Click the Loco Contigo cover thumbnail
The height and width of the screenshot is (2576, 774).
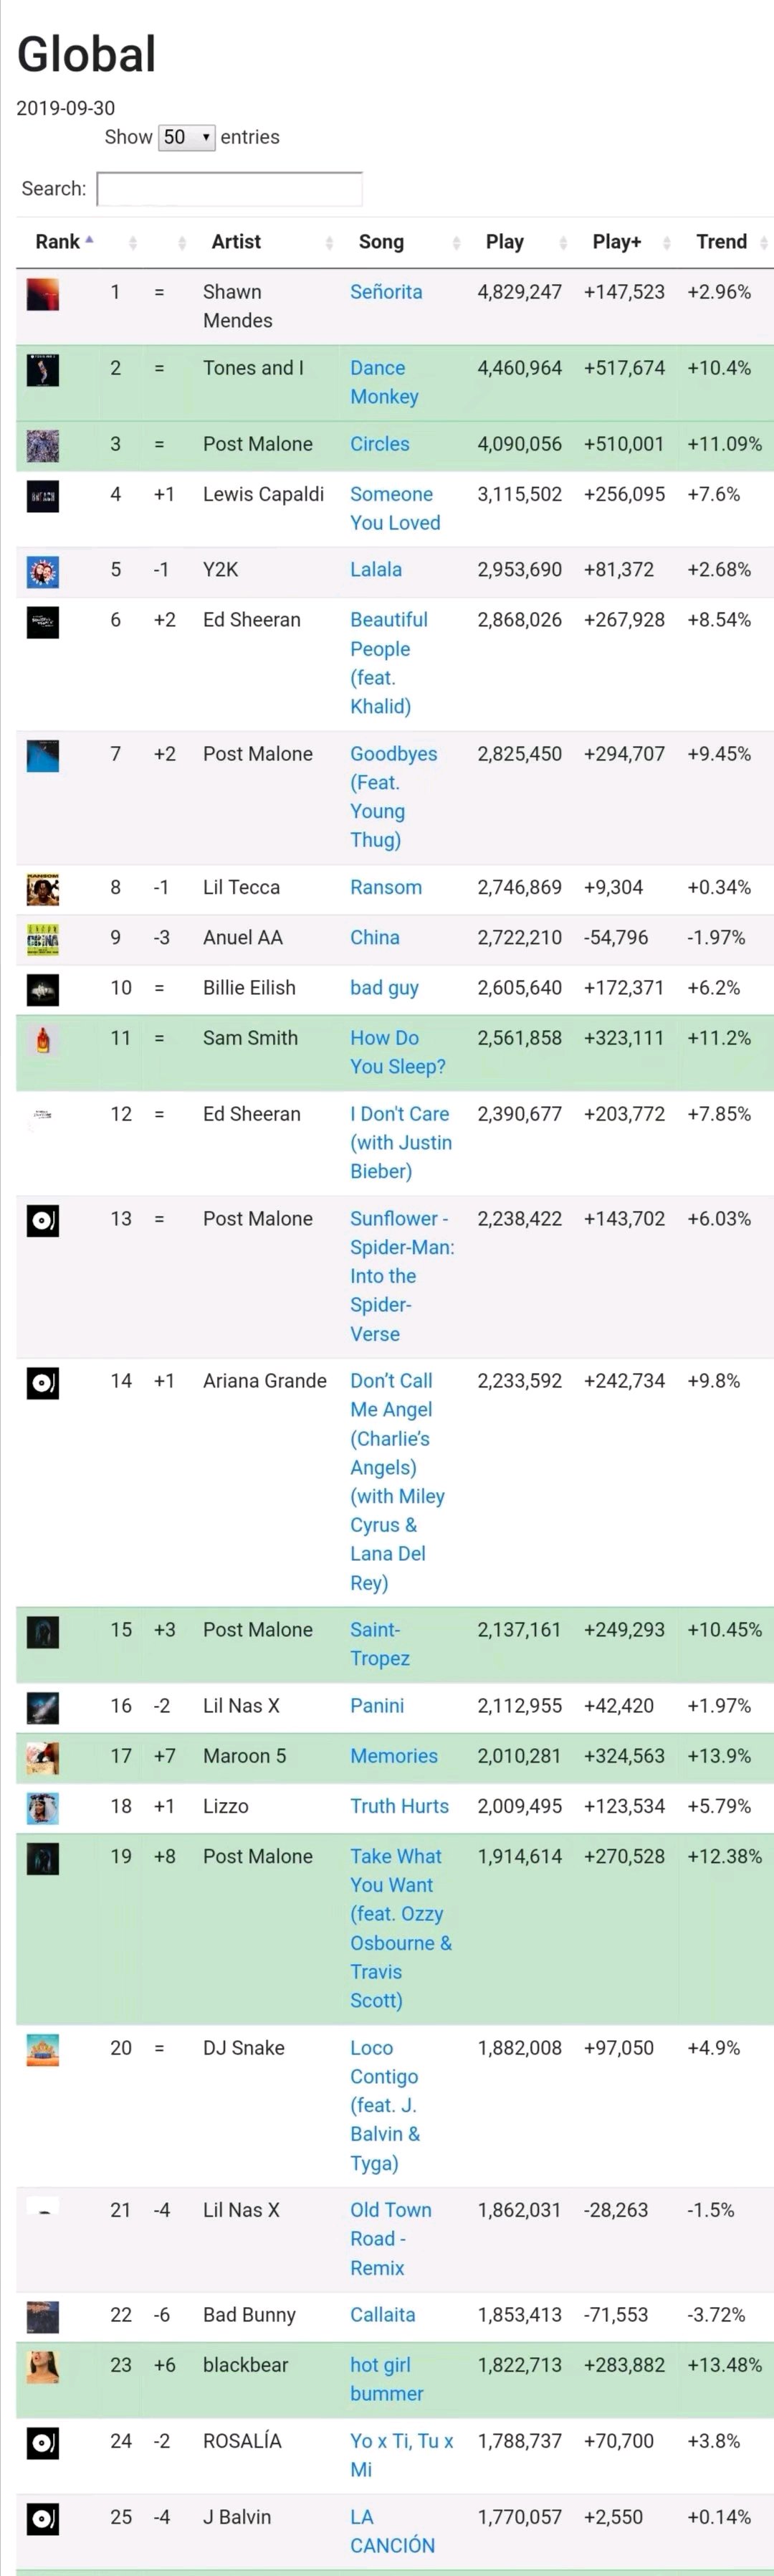click(43, 2050)
